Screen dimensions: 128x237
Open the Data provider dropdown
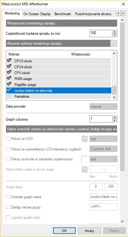[104, 107]
